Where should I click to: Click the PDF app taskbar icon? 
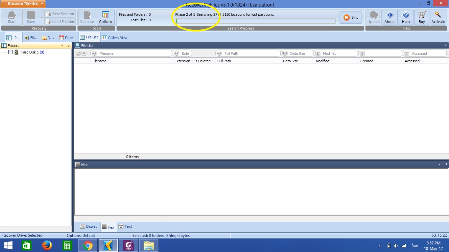click(129, 245)
